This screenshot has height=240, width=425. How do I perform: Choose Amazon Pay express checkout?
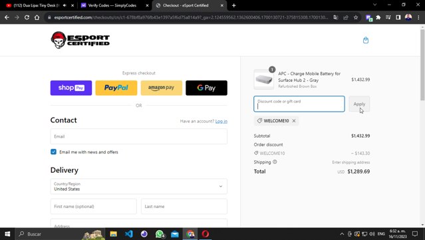[161, 88]
